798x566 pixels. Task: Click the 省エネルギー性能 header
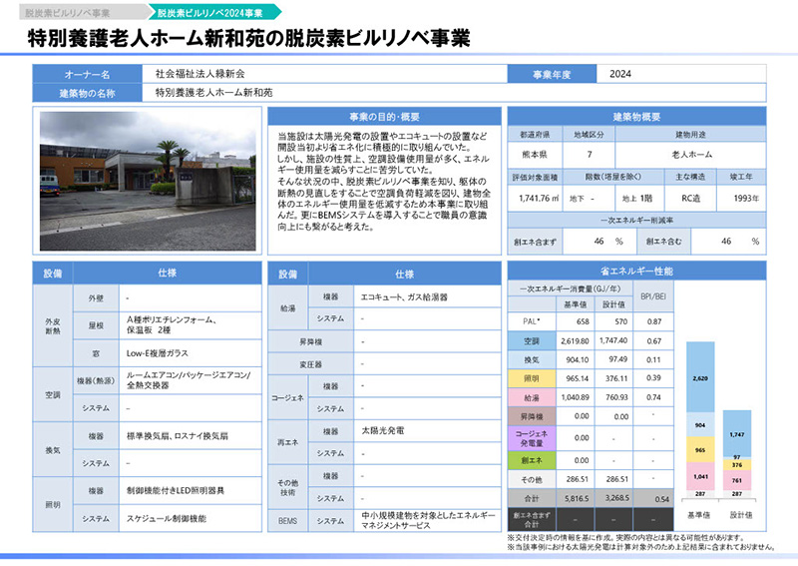point(636,272)
